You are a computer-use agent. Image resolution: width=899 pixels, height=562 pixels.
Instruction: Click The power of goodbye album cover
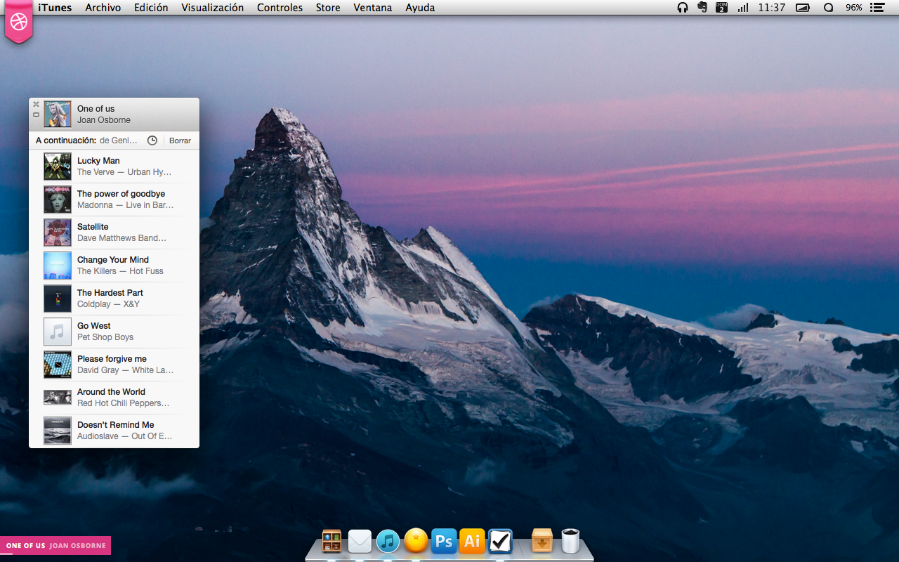(58, 200)
